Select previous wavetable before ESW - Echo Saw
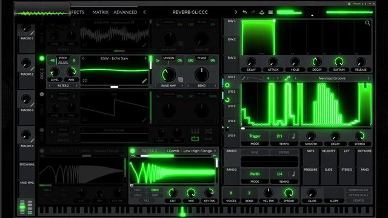 click(83, 59)
